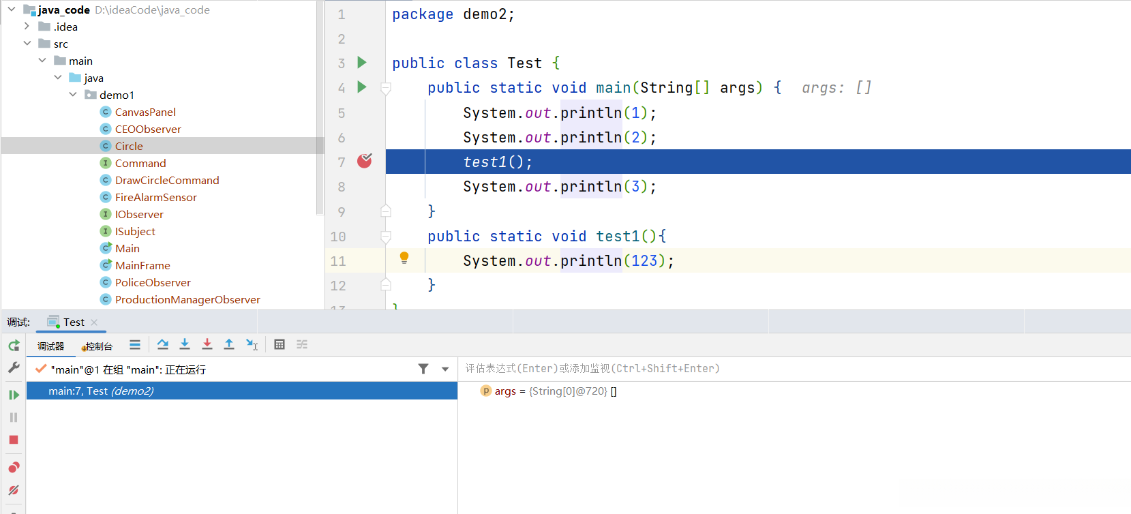Open the Evaluate Expression calculator

point(280,344)
